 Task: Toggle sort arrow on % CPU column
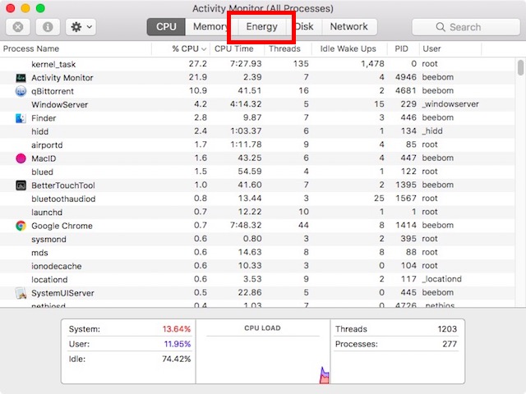tap(204, 49)
